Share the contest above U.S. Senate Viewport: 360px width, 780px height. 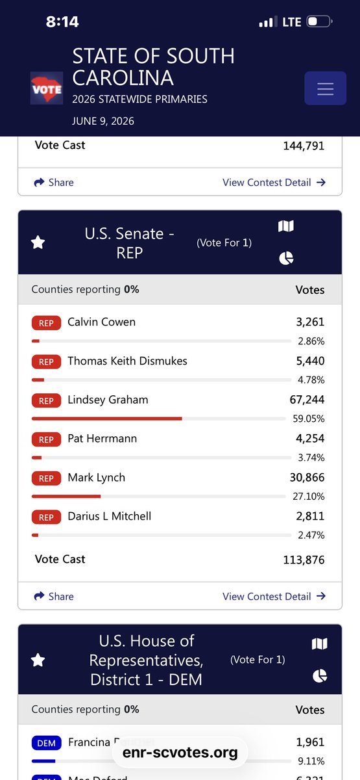(x=54, y=183)
